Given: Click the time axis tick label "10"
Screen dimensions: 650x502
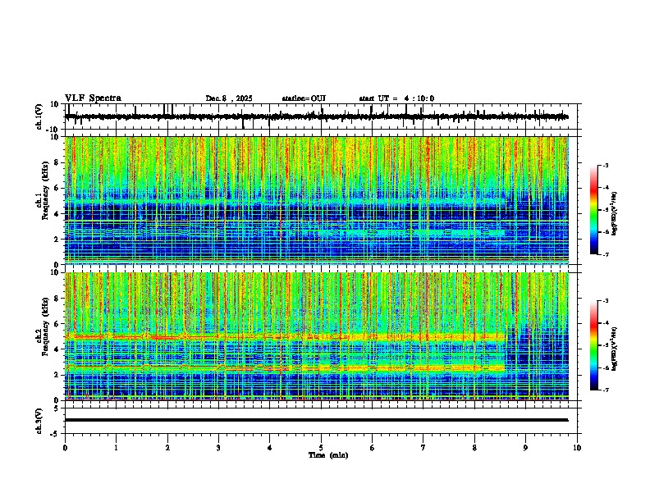Looking at the screenshot, I should pyautogui.click(x=577, y=448).
